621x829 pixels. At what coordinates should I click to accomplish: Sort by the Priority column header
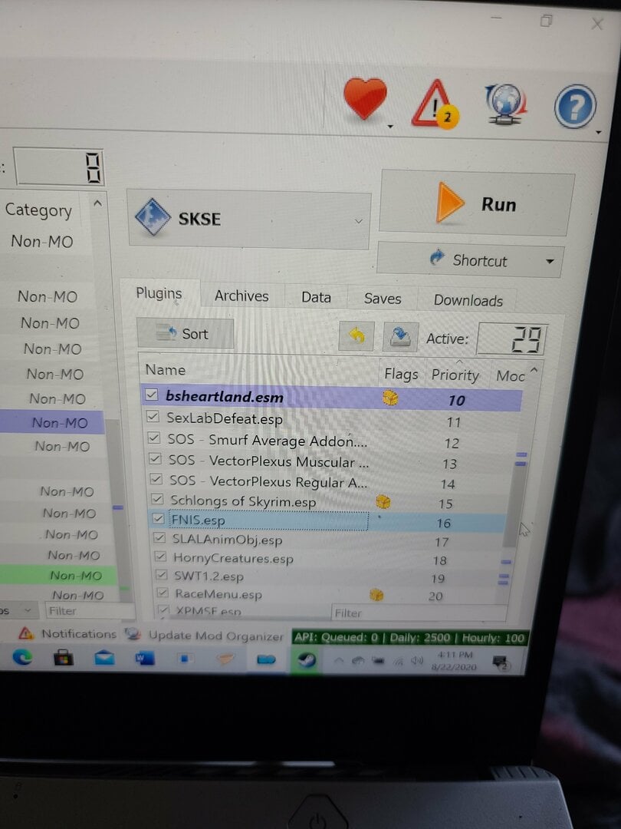[455, 375]
